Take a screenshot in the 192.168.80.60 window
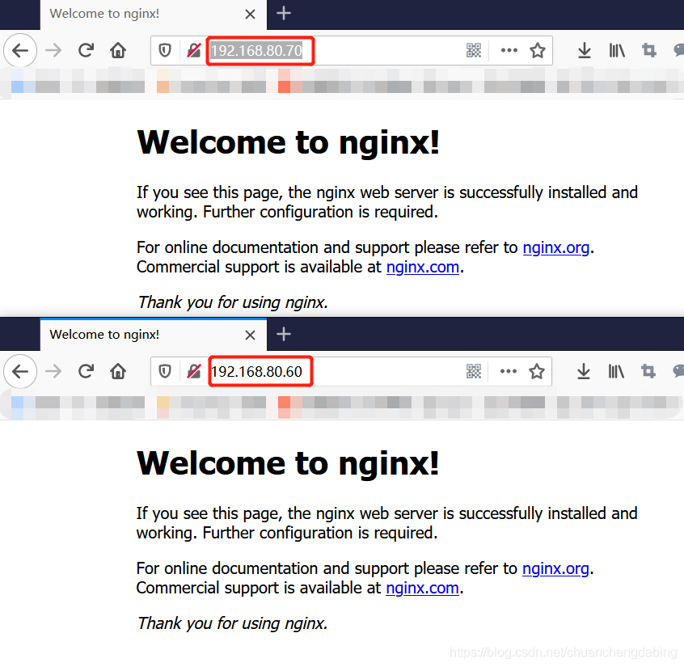The image size is (684, 667). coord(648,371)
